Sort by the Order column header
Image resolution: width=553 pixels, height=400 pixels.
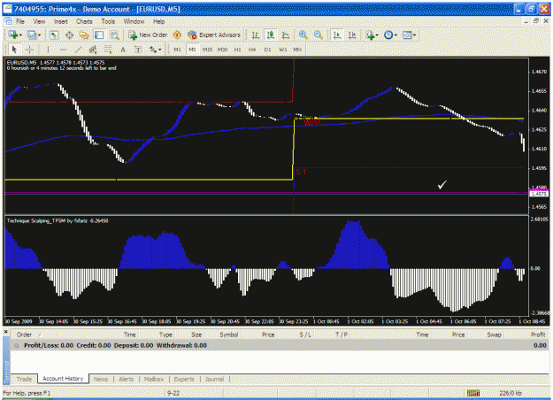click(x=25, y=335)
